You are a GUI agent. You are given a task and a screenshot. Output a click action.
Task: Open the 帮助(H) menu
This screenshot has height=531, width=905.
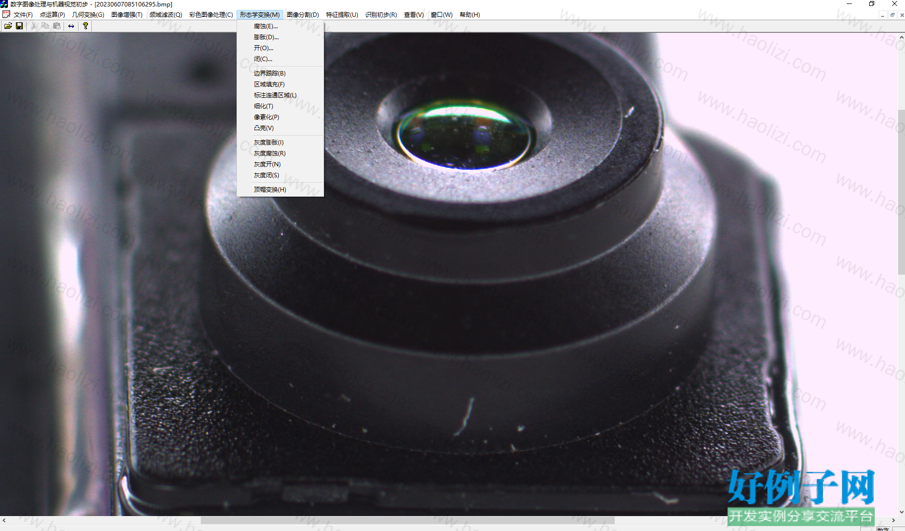(x=470, y=14)
